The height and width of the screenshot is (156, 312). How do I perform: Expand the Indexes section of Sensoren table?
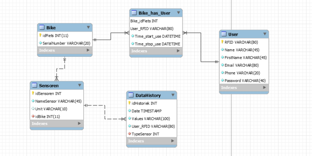[80, 124]
